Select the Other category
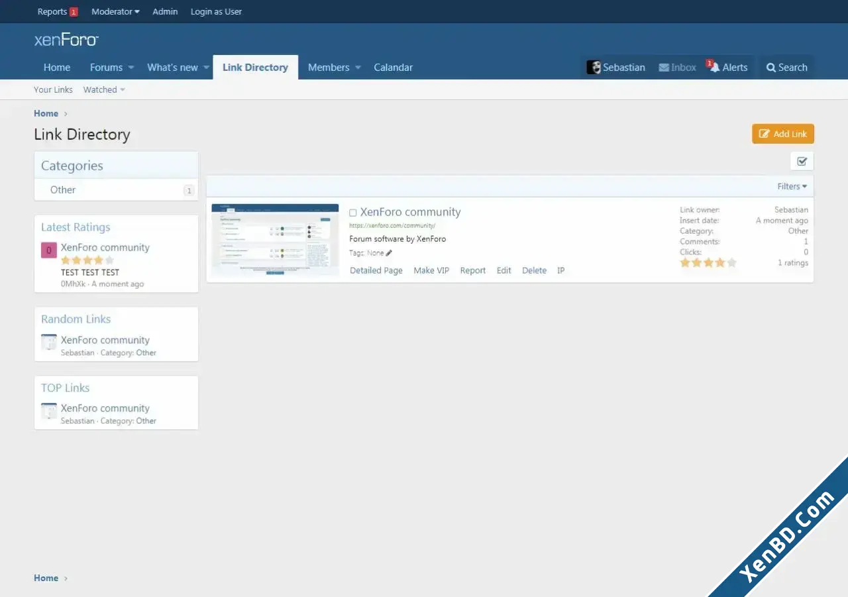Viewport: 848px width, 597px height. click(x=63, y=190)
